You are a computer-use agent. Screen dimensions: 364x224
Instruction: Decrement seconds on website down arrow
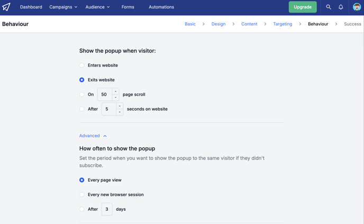120,112
